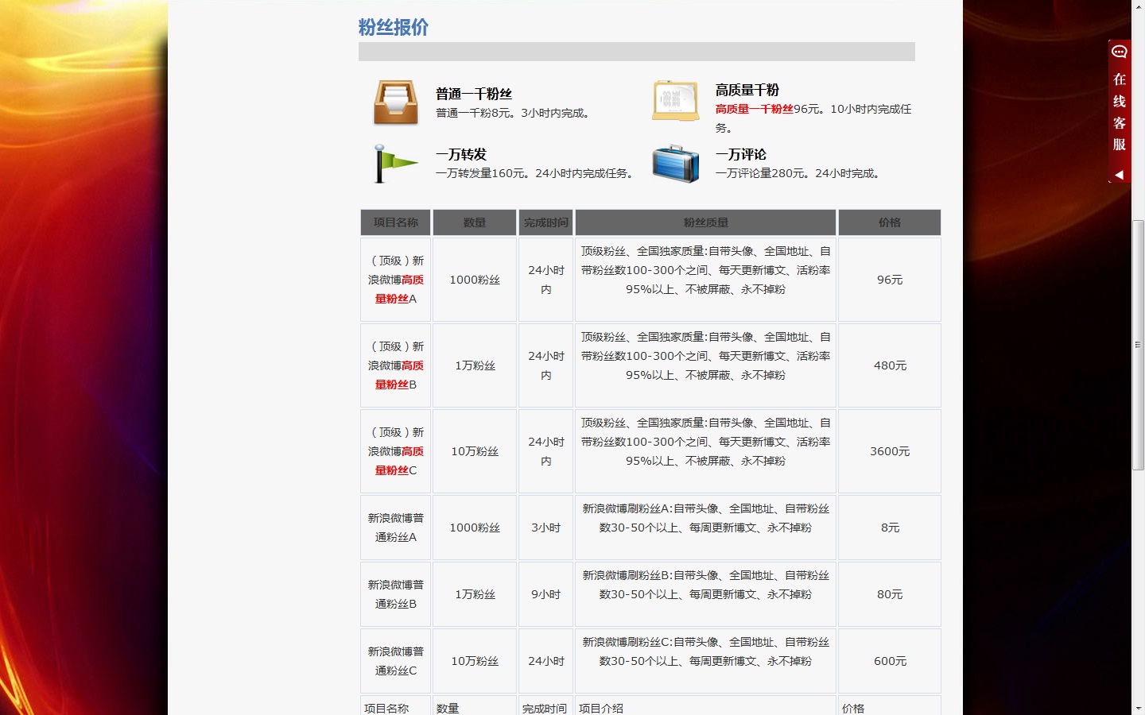This screenshot has height=715, width=1145.
Task: Click the 数量 column header in gray header row
Action: coord(475,222)
